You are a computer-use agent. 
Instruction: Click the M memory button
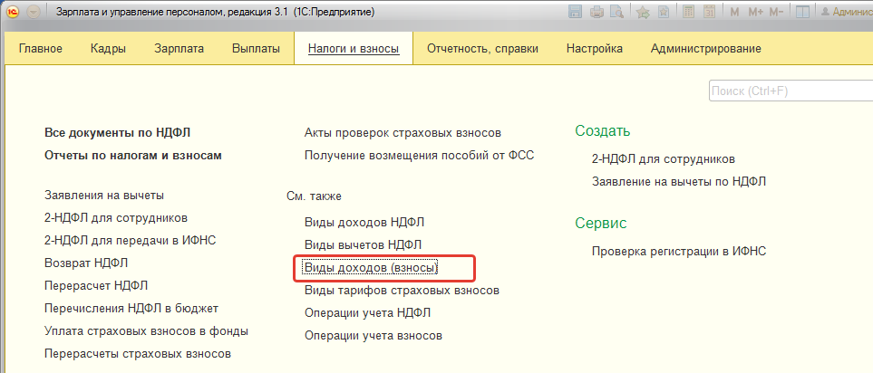pyautogui.click(x=734, y=12)
